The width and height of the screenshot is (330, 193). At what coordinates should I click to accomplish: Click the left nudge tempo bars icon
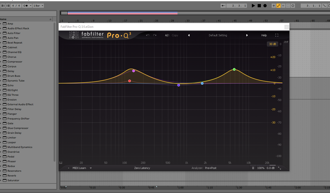tap(3, 6)
